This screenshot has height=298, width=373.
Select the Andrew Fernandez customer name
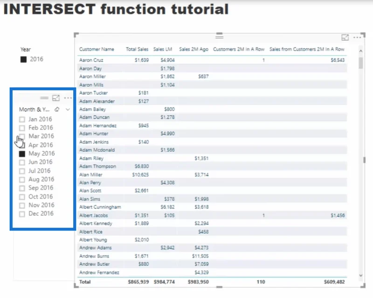click(x=99, y=272)
